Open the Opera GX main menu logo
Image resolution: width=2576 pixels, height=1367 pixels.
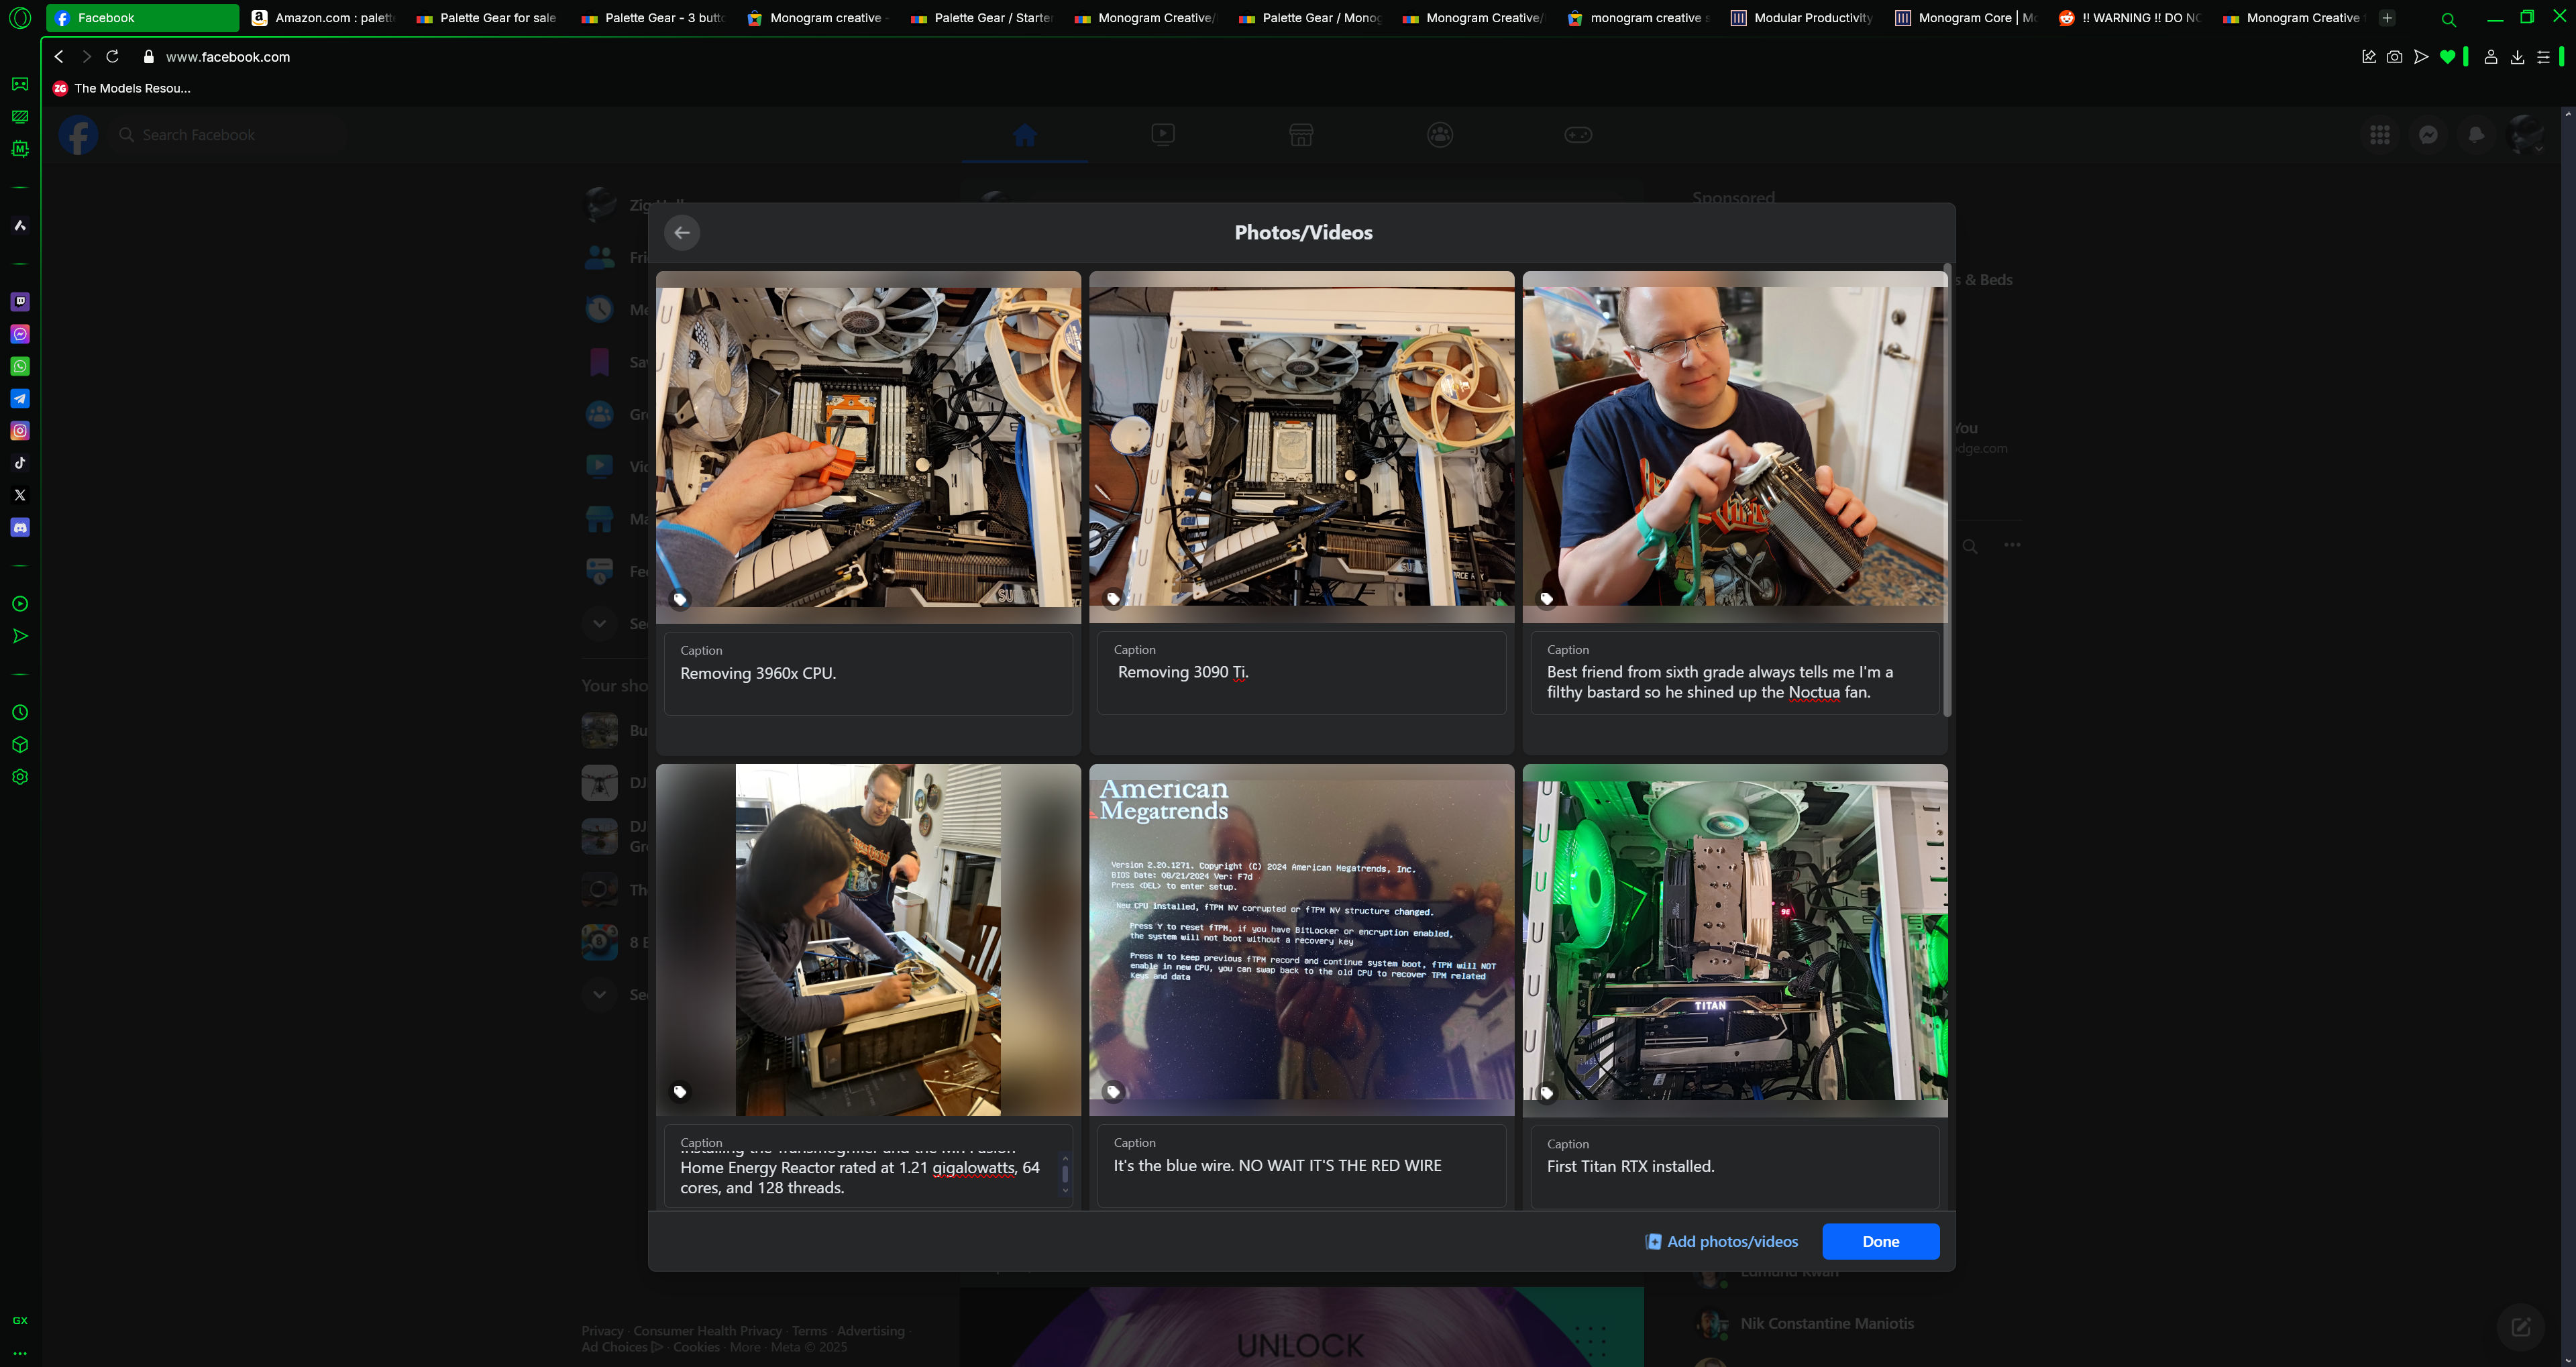tap(20, 18)
